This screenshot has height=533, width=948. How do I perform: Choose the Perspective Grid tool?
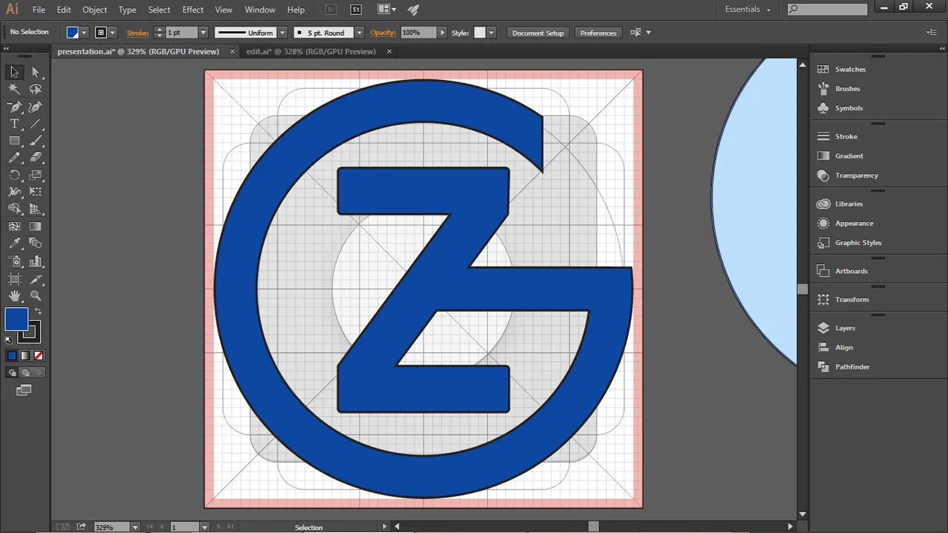pyautogui.click(x=36, y=209)
